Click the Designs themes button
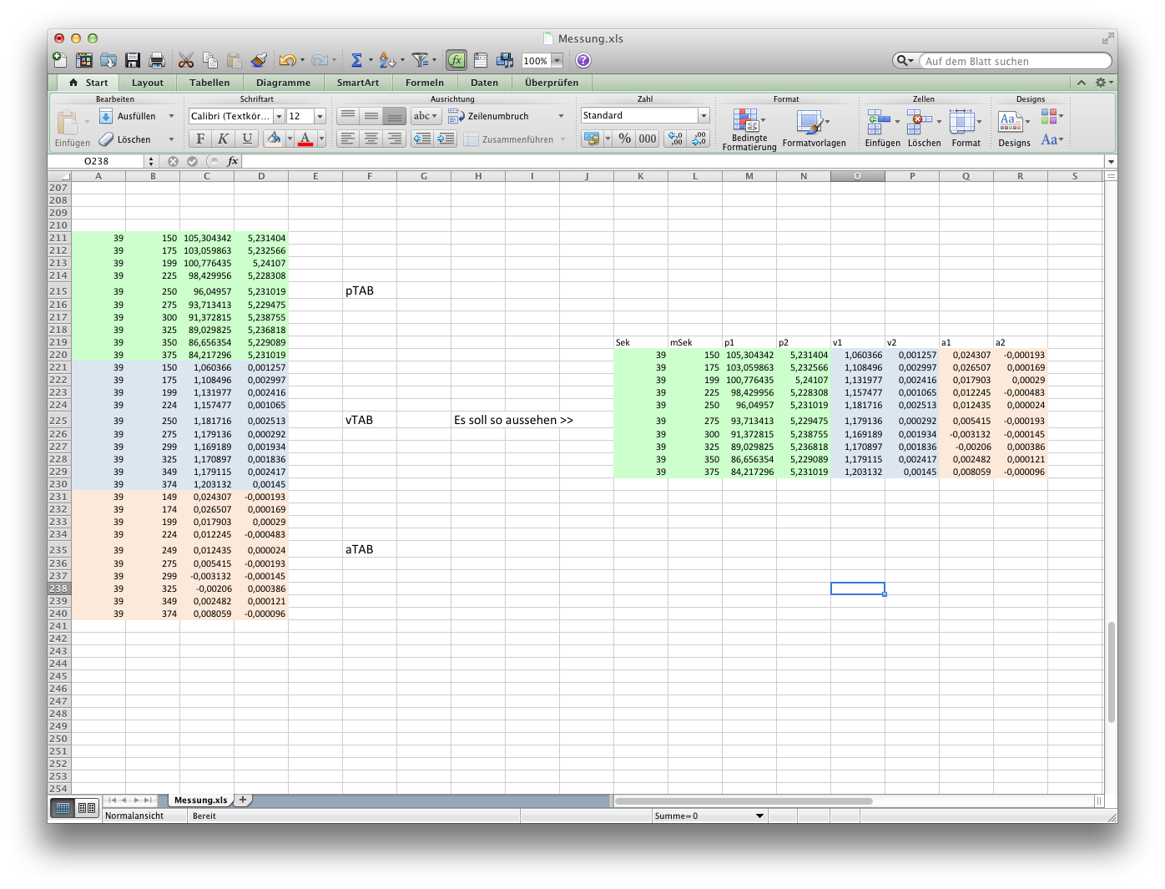 coord(1014,129)
